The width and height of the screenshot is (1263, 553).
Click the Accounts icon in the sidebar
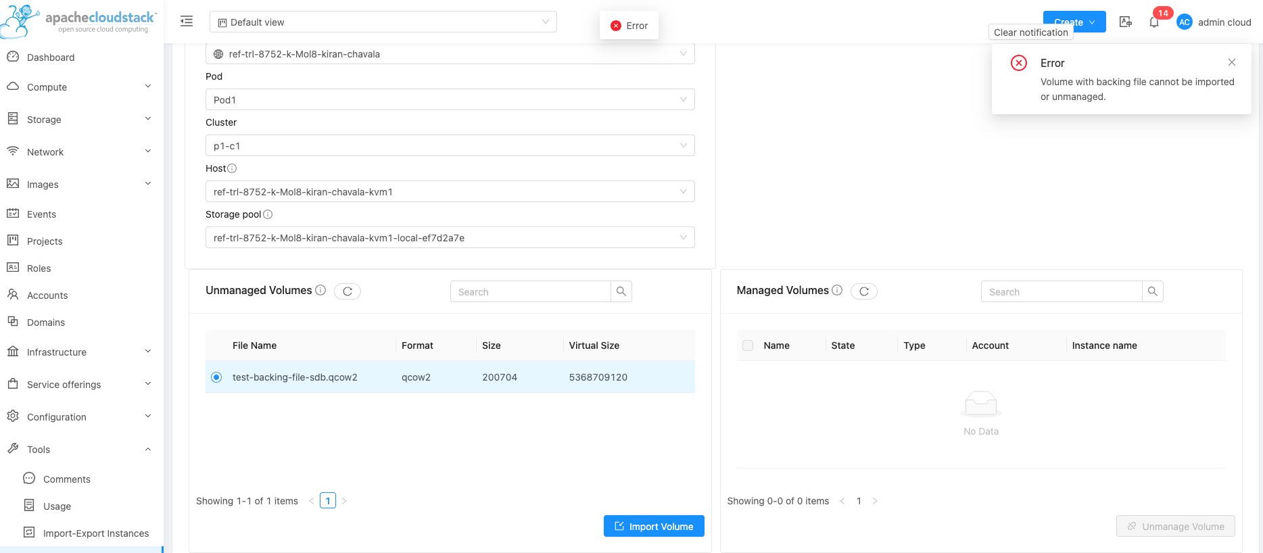pos(13,295)
